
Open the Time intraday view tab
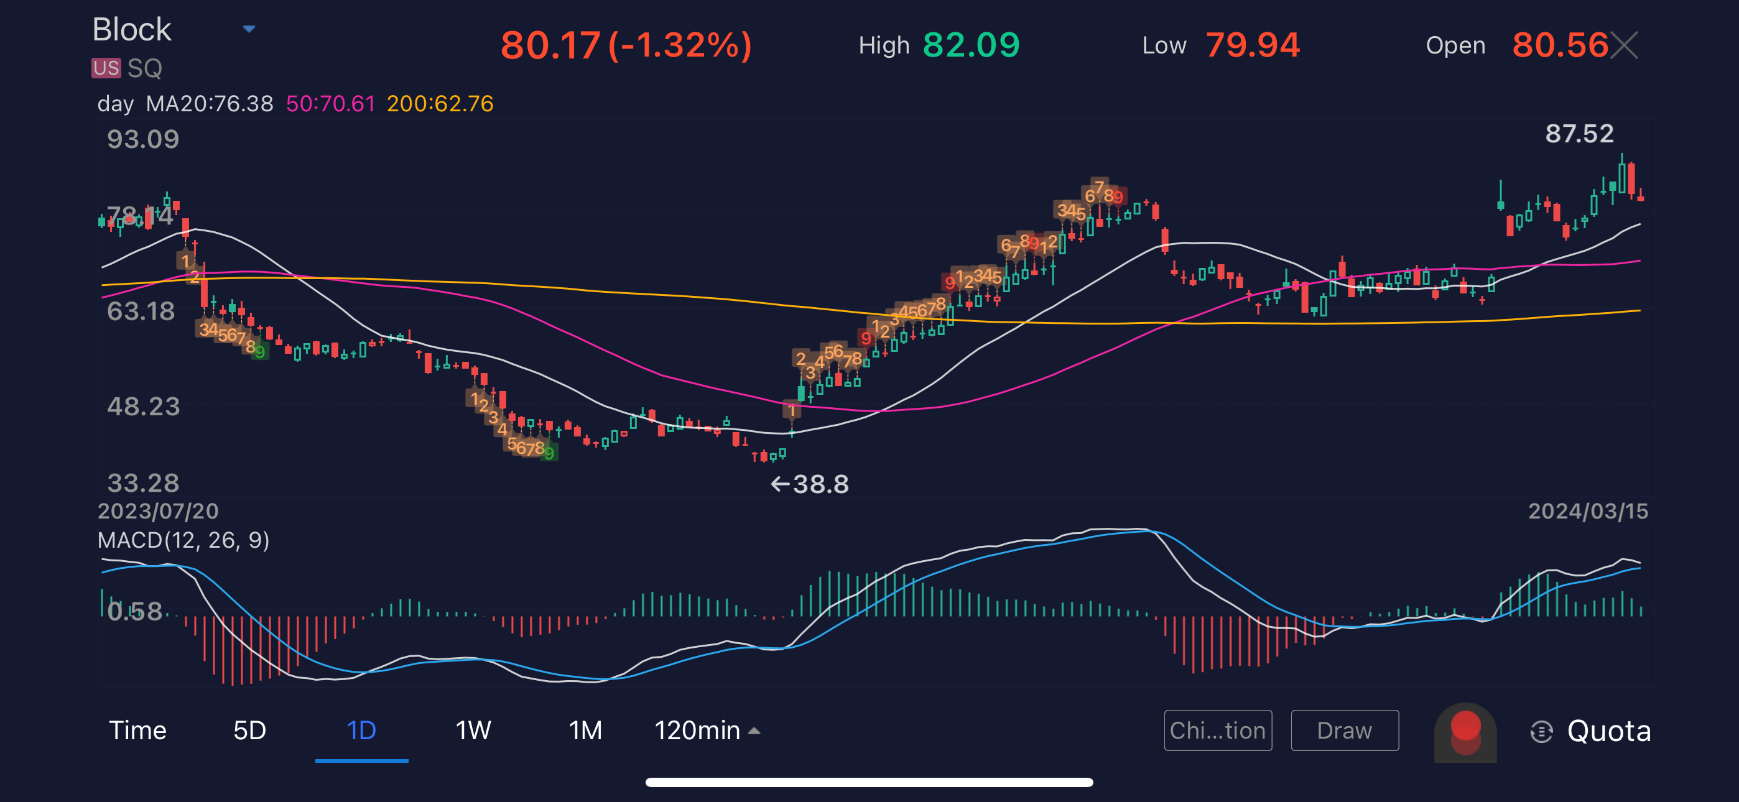137,731
